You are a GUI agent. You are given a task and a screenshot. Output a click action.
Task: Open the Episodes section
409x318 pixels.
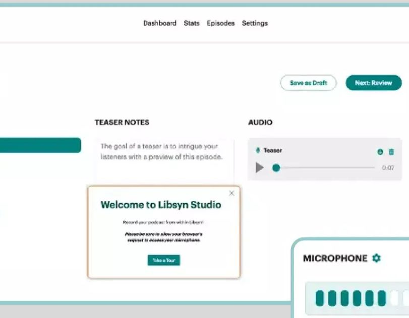tap(221, 23)
